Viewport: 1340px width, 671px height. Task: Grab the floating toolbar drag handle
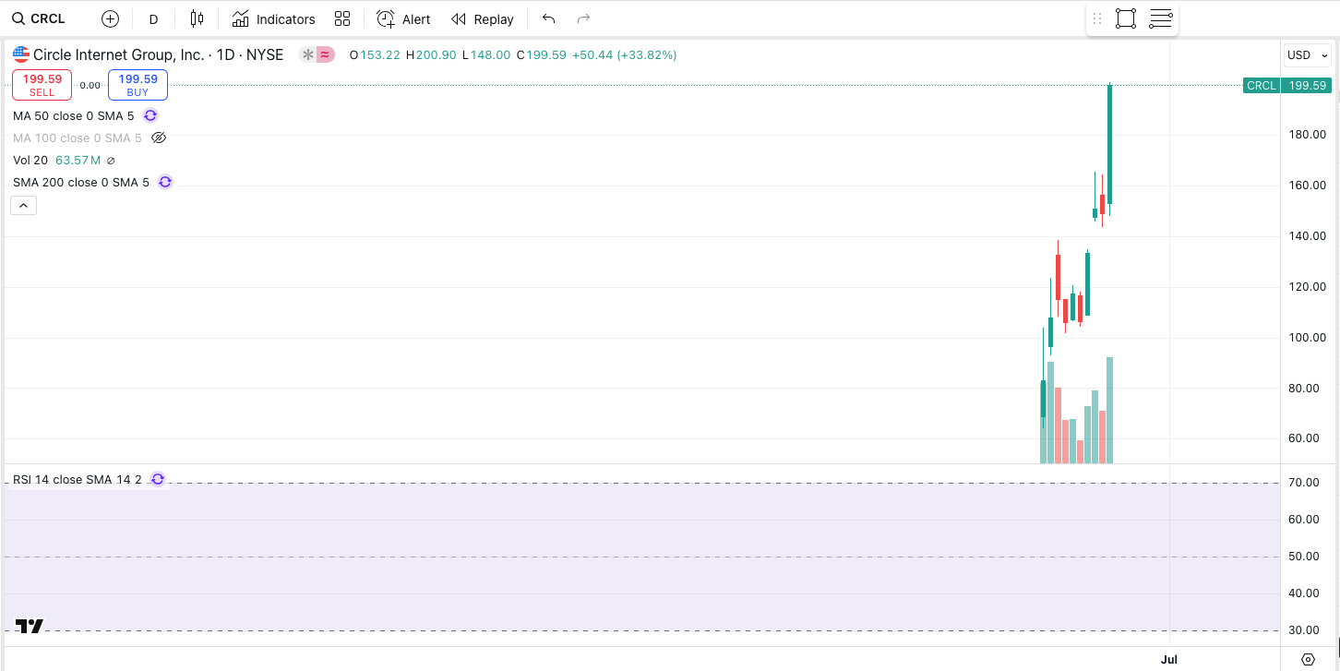1097,18
